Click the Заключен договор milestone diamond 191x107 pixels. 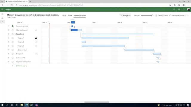click(x=72, y=26)
